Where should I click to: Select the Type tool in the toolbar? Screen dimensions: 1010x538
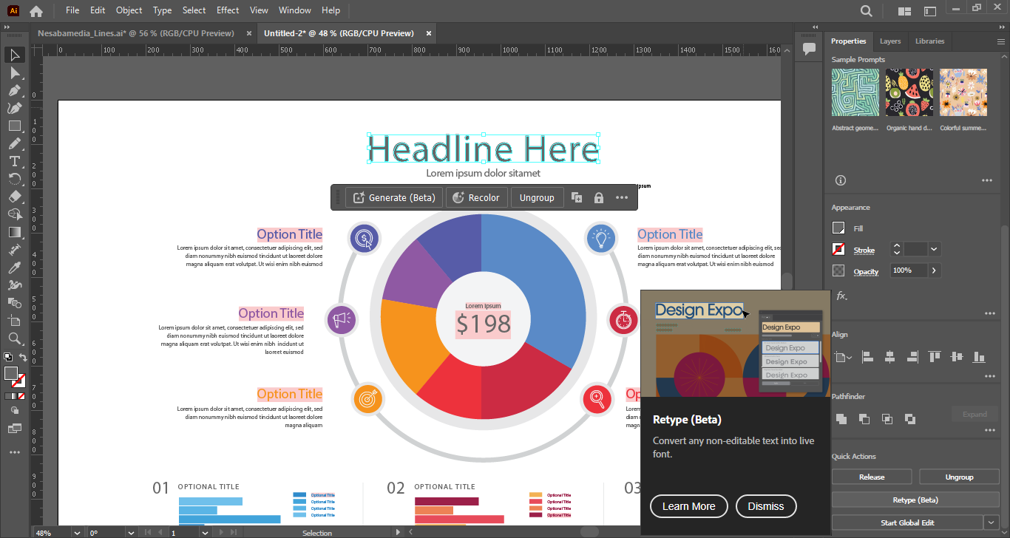(14, 161)
